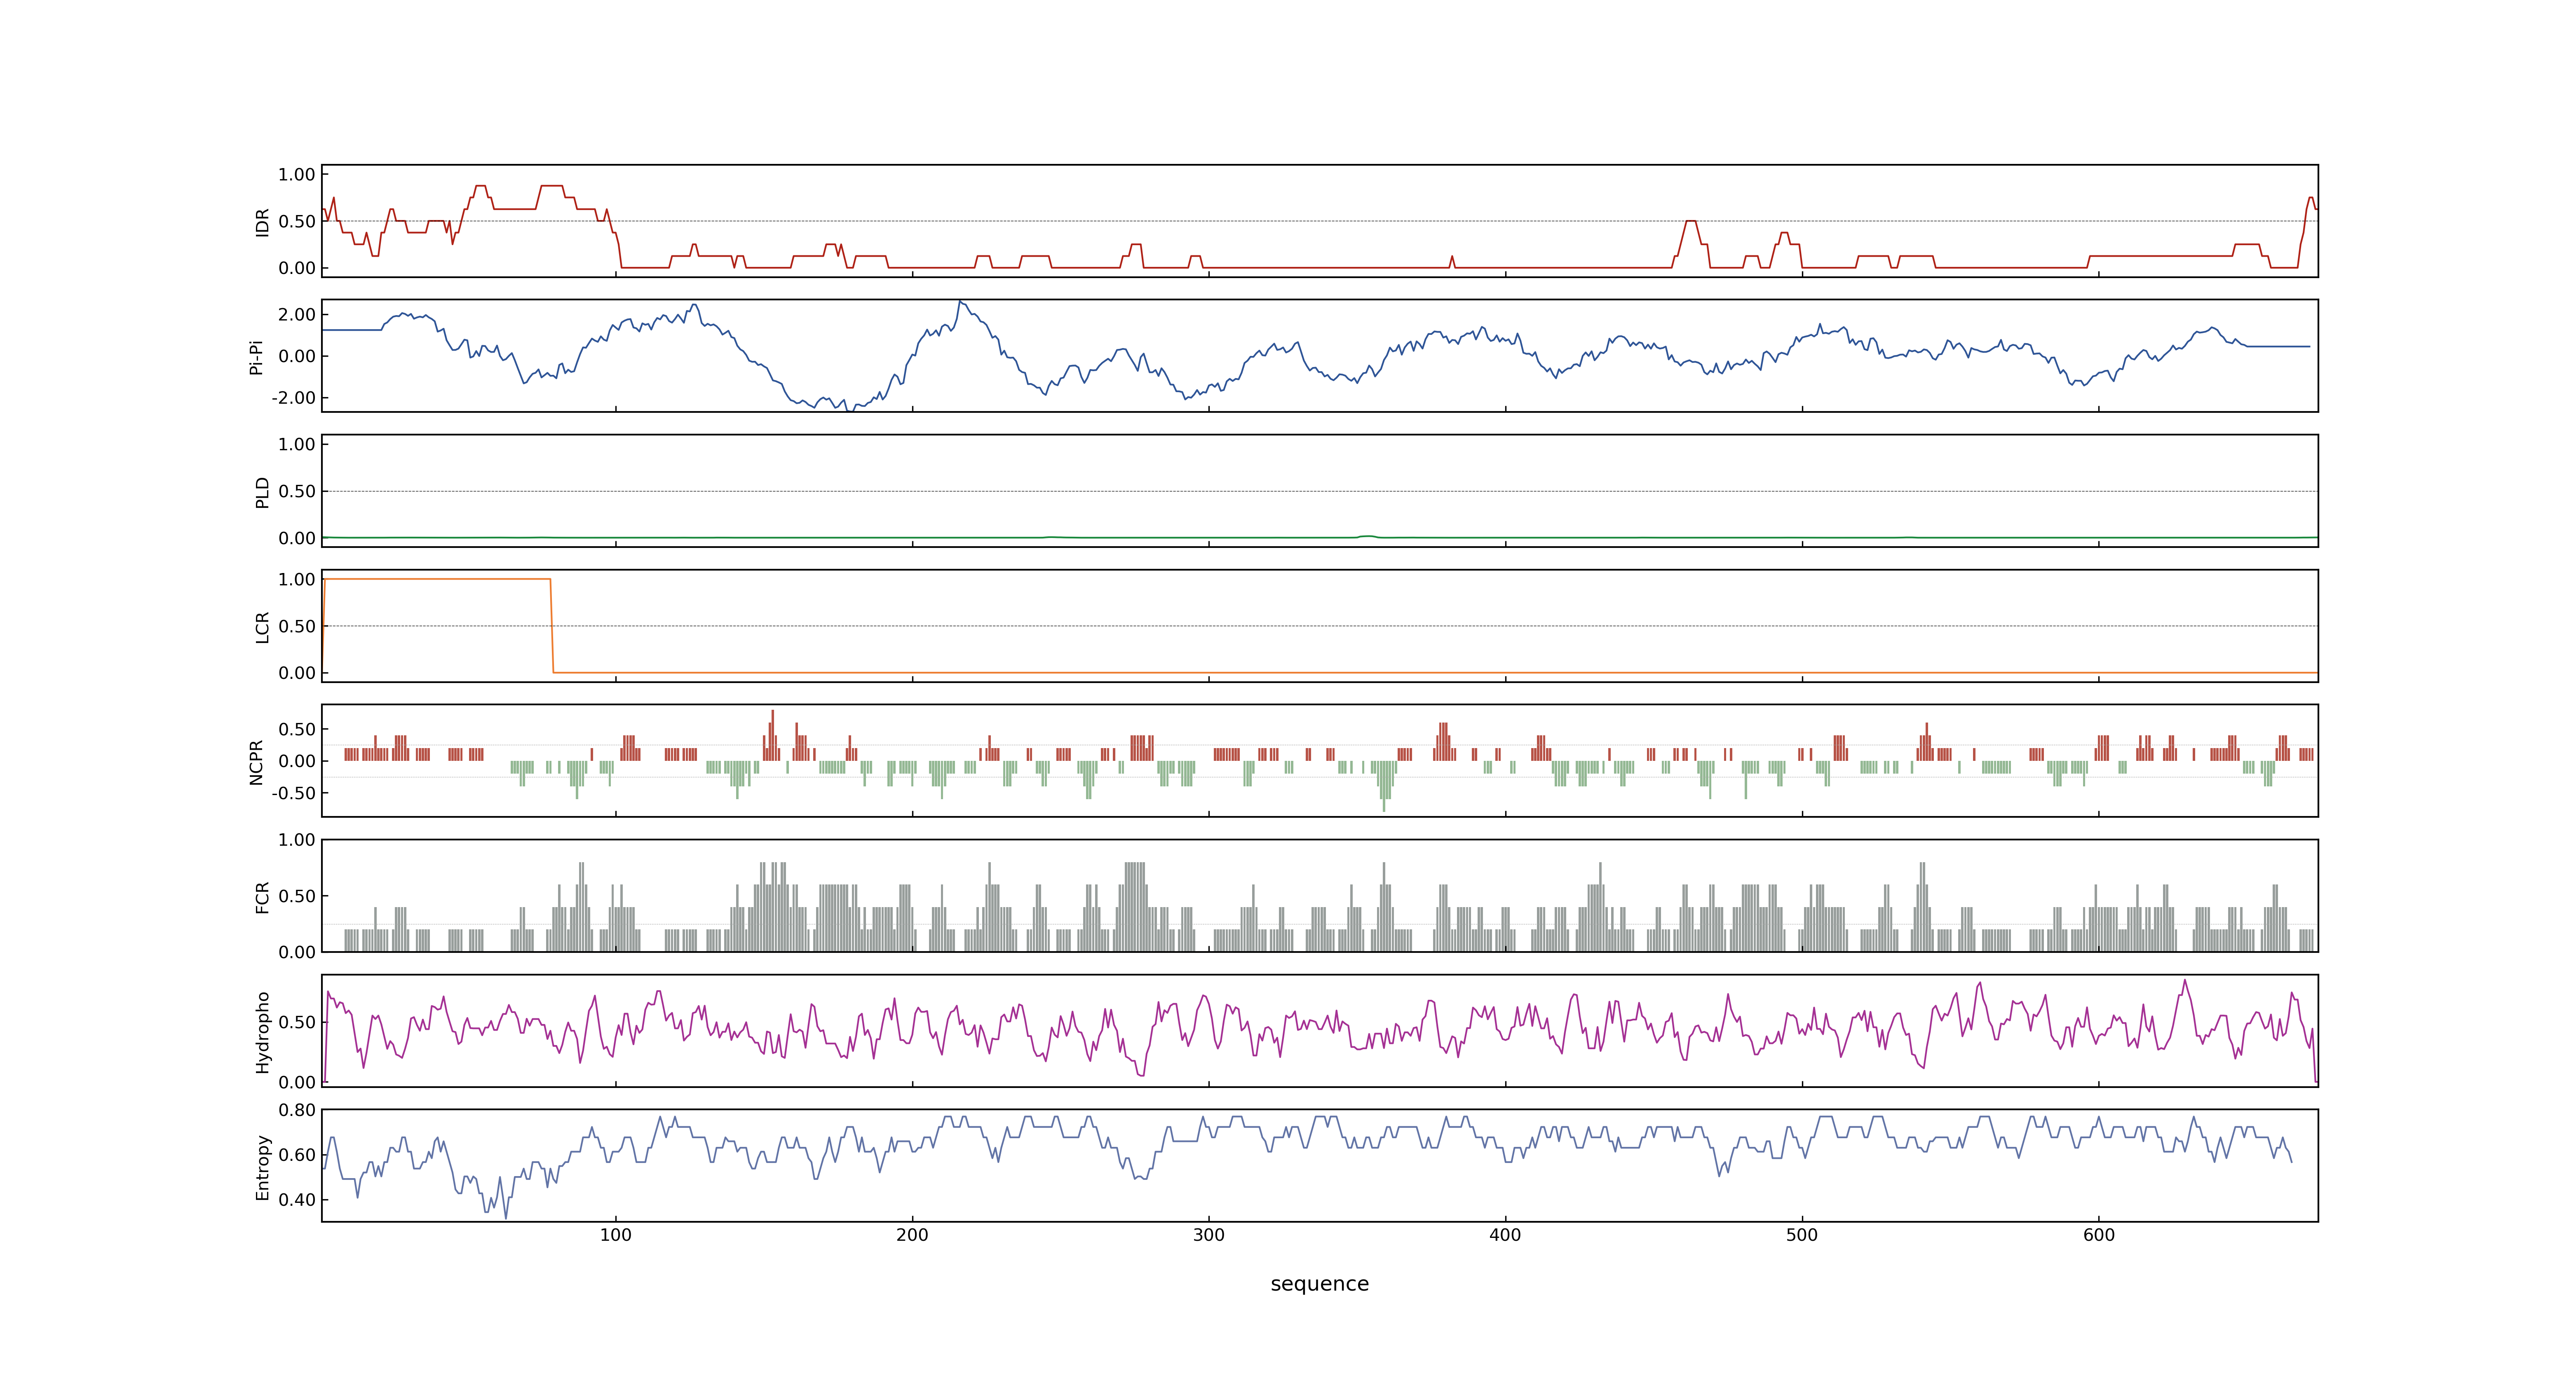Click the x-axis tick label 300
The image size is (2576, 1373).
1209,1235
